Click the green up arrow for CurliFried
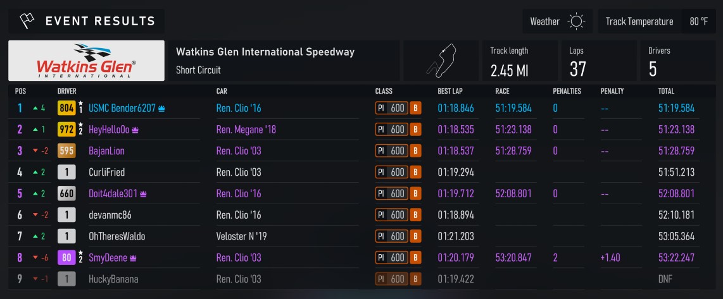The image size is (723, 299). click(35, 173)
